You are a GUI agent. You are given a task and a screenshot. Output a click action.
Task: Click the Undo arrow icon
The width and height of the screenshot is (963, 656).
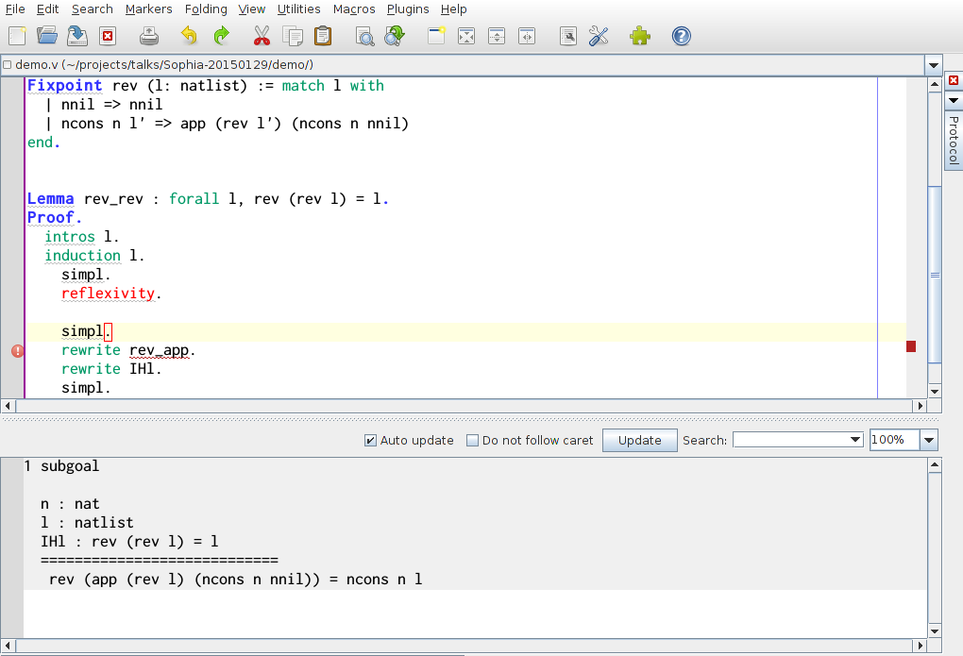pos(189,36)
